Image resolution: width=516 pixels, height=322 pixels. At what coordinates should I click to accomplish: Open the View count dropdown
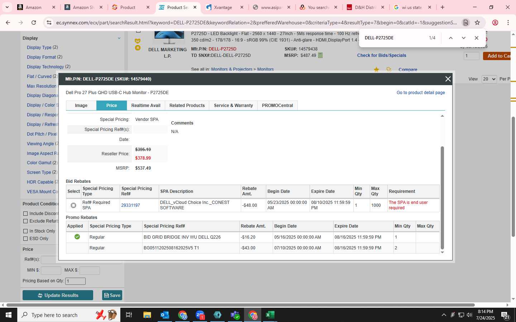(x=489, y=79)
